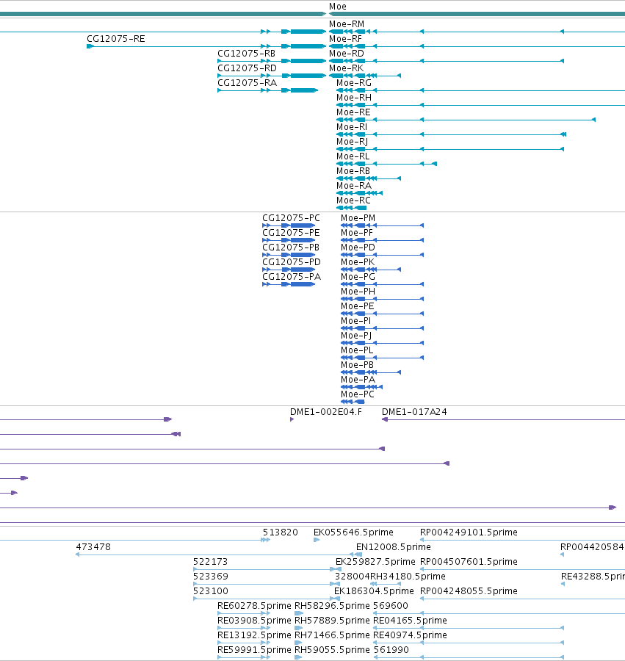Select EST label 522173

(210, 562)
